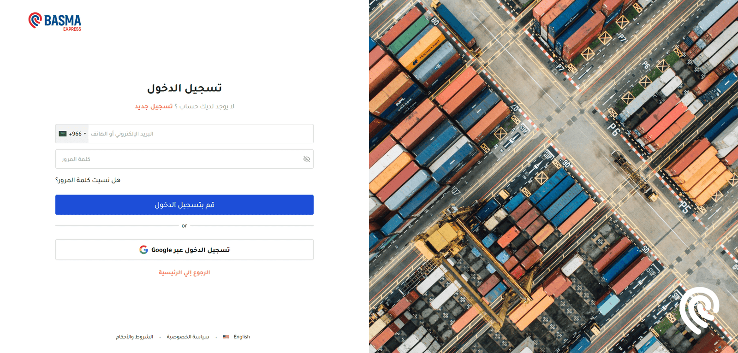Screen dimensions: 738x353
Task: Open the +966 country code dropdown
Action: 72,134
